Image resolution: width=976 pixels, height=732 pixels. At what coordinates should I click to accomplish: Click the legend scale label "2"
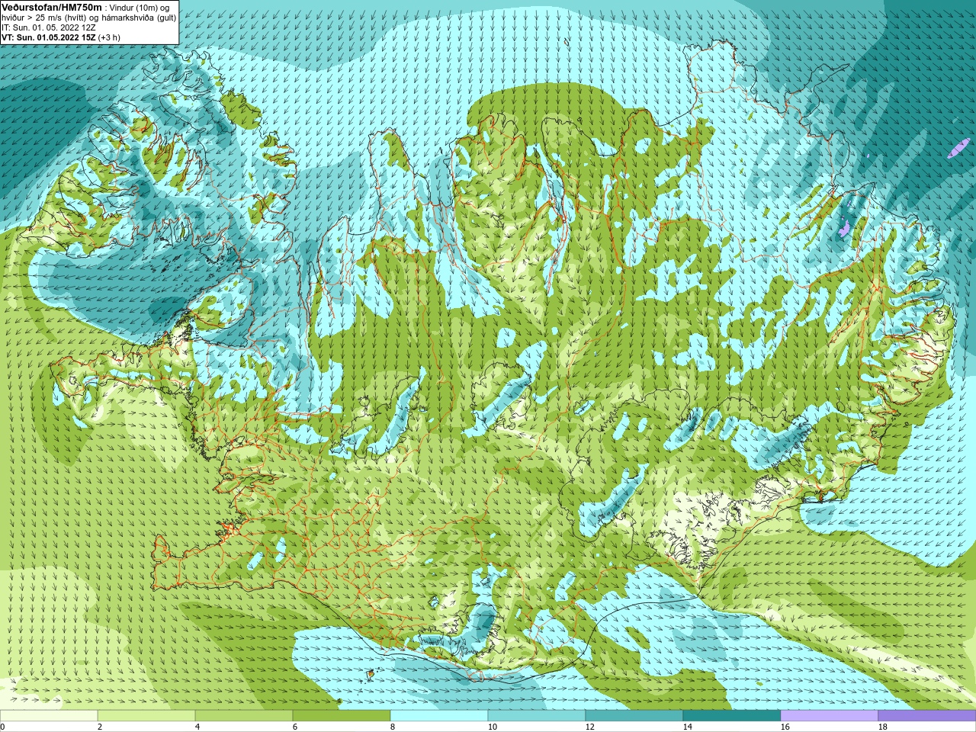tap(100, 727)
